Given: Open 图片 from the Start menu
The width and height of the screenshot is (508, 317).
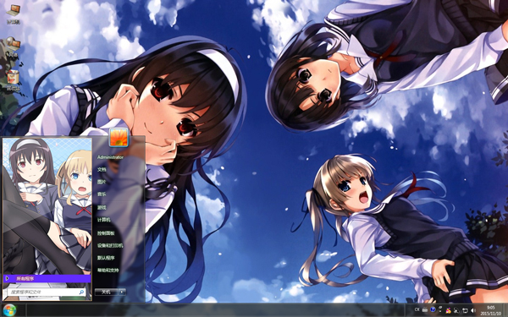Looking at the screenshot, I should (x=102, y=182).
